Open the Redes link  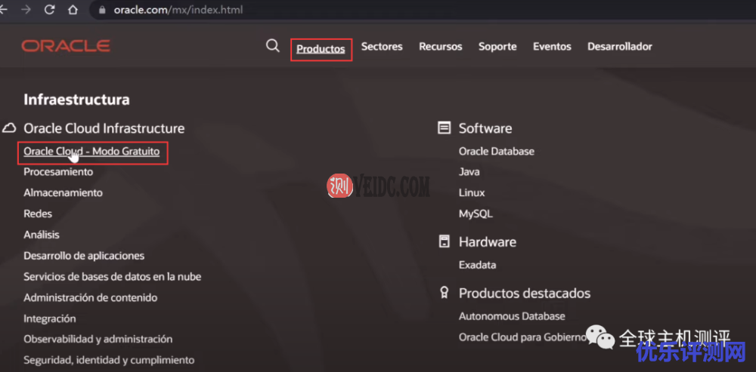pyautogui.click(x=38, y=214)
